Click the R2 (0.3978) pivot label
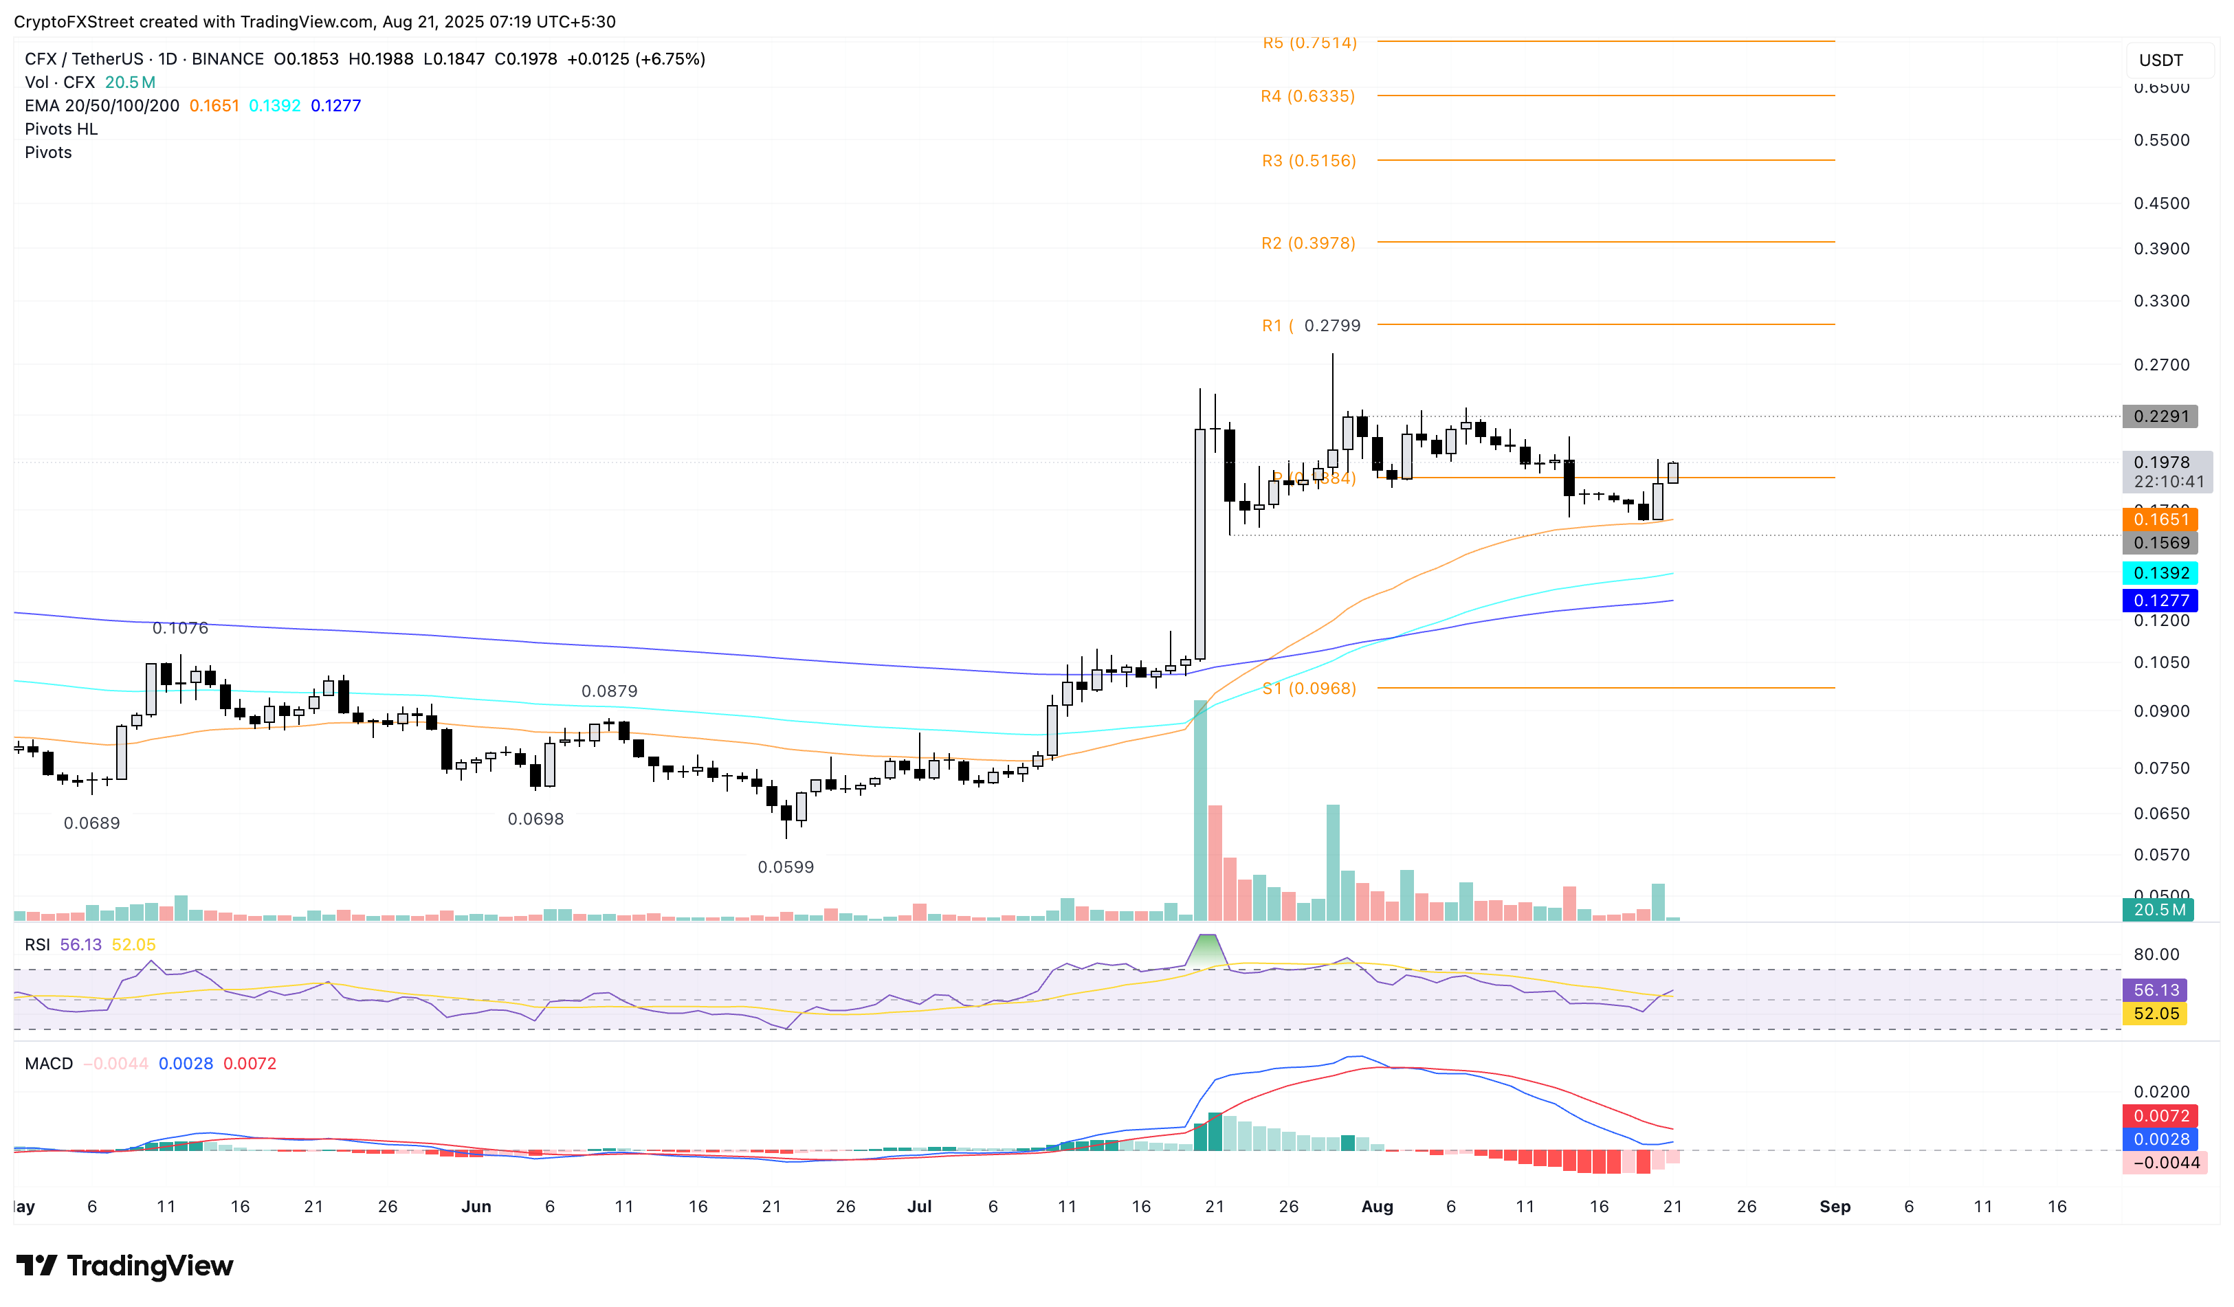Image resolution: width=2234 pixels, height=1307 pixels. (x=1307, y=243)
